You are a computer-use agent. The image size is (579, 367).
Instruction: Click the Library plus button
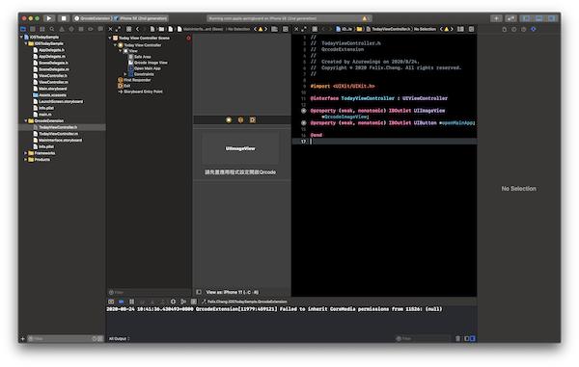(x=496, y=18)
